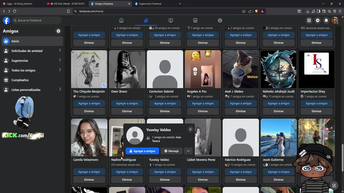Open the media playlist music icon
The height and width of the screenshot is (193, 344).
tap(313, 11)
